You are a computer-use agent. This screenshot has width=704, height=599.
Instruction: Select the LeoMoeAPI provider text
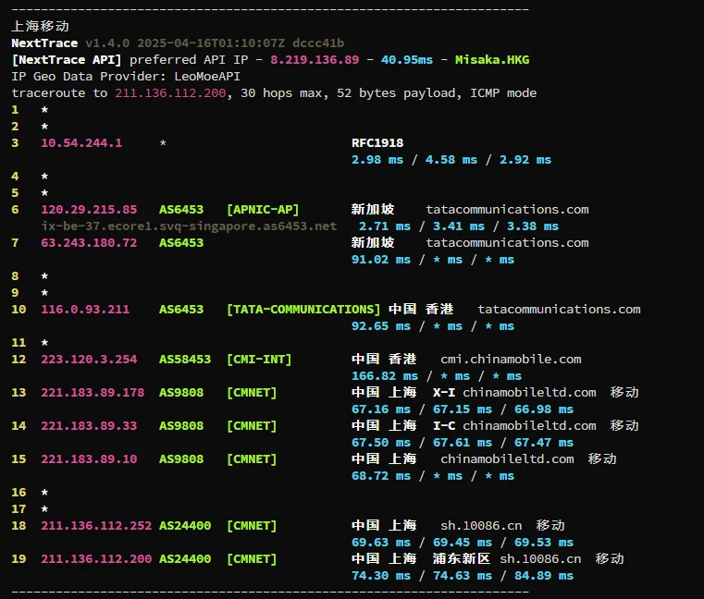pos(207,77)
